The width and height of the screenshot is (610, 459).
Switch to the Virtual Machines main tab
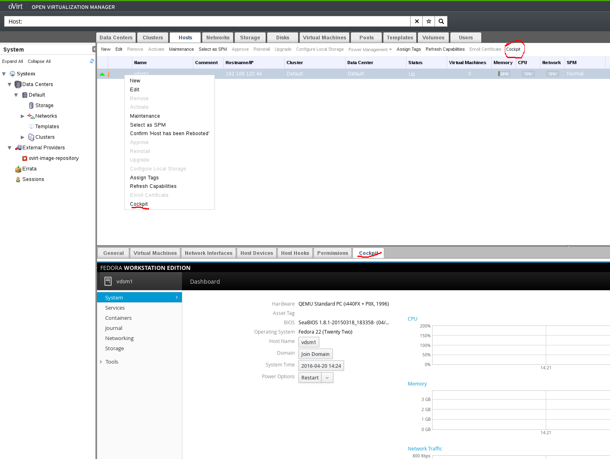[324, 38]
